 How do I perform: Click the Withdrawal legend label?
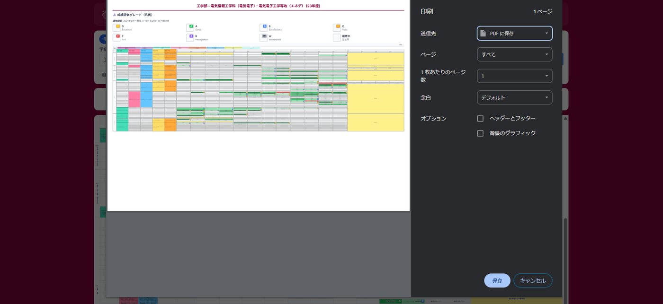pos(275,40)
